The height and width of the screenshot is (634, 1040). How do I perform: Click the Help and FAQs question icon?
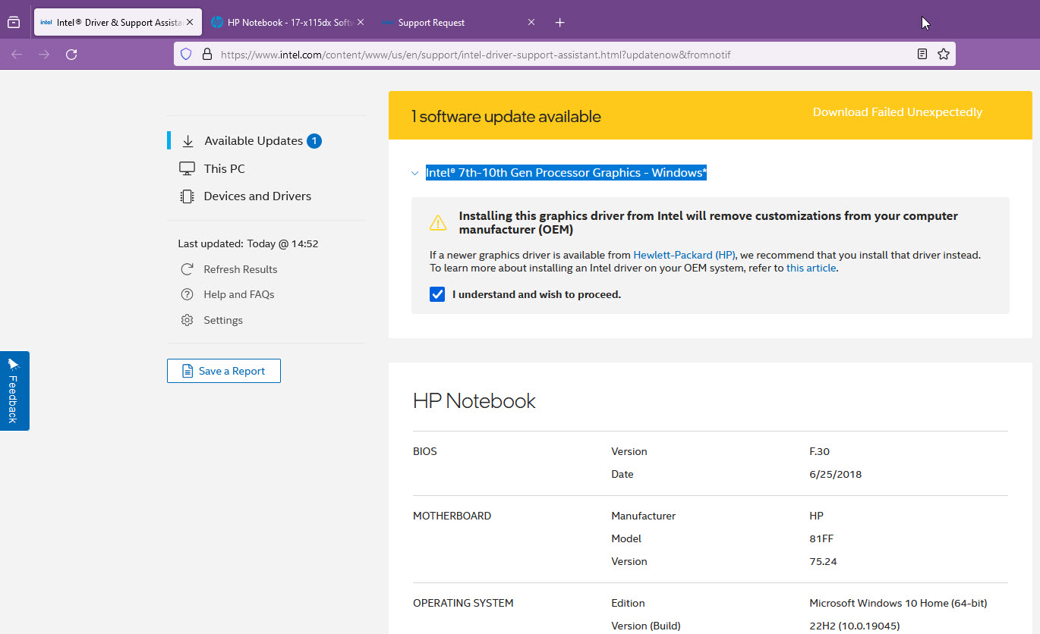pyautogui.click(x=187, y=294)
